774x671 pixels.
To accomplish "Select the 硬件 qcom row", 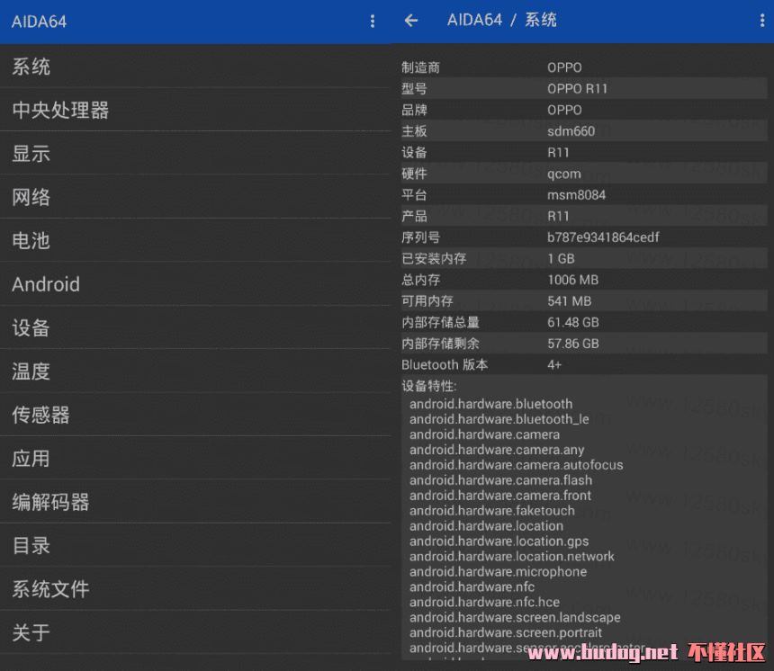I will point(584,174).
